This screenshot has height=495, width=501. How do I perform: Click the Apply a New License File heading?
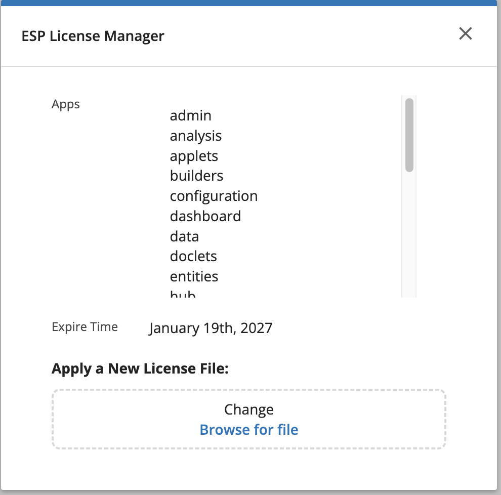(140, 368)
